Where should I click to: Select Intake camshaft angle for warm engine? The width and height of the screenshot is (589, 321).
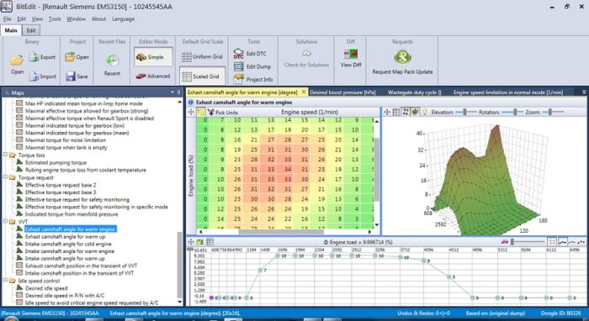pyautogui.click(x=70, y=251)
